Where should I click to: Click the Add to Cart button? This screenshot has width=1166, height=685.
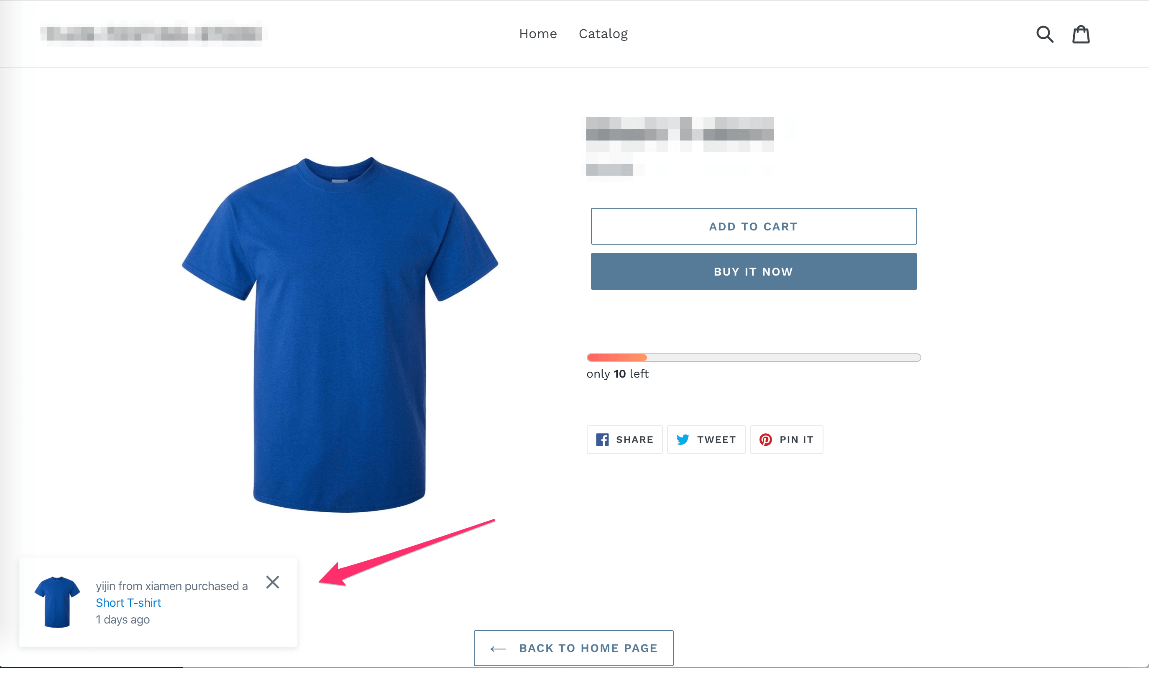tap(753, 226)
